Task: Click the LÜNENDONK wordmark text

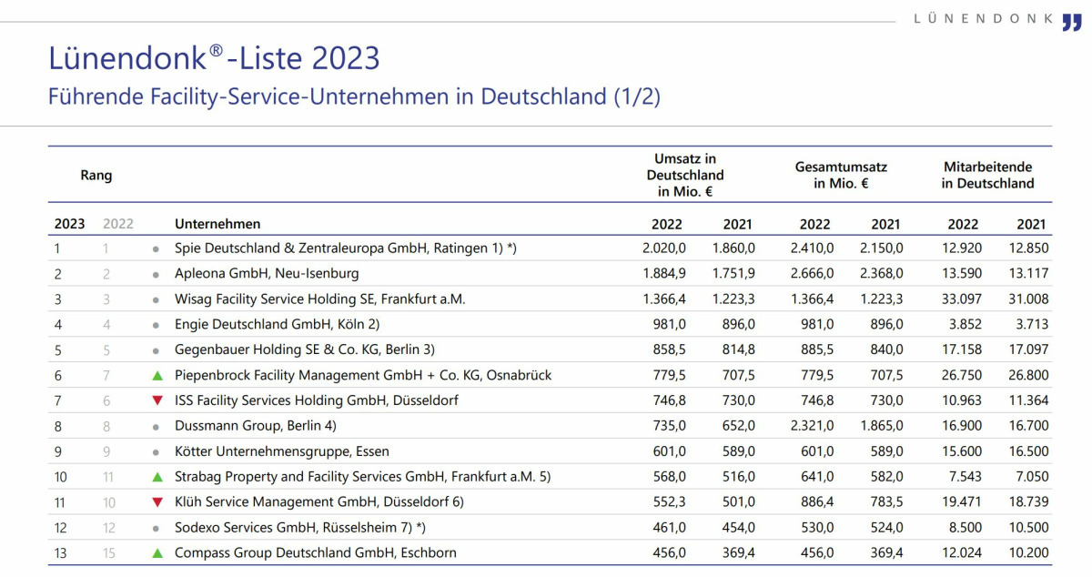Action: [x=984, y=18]
